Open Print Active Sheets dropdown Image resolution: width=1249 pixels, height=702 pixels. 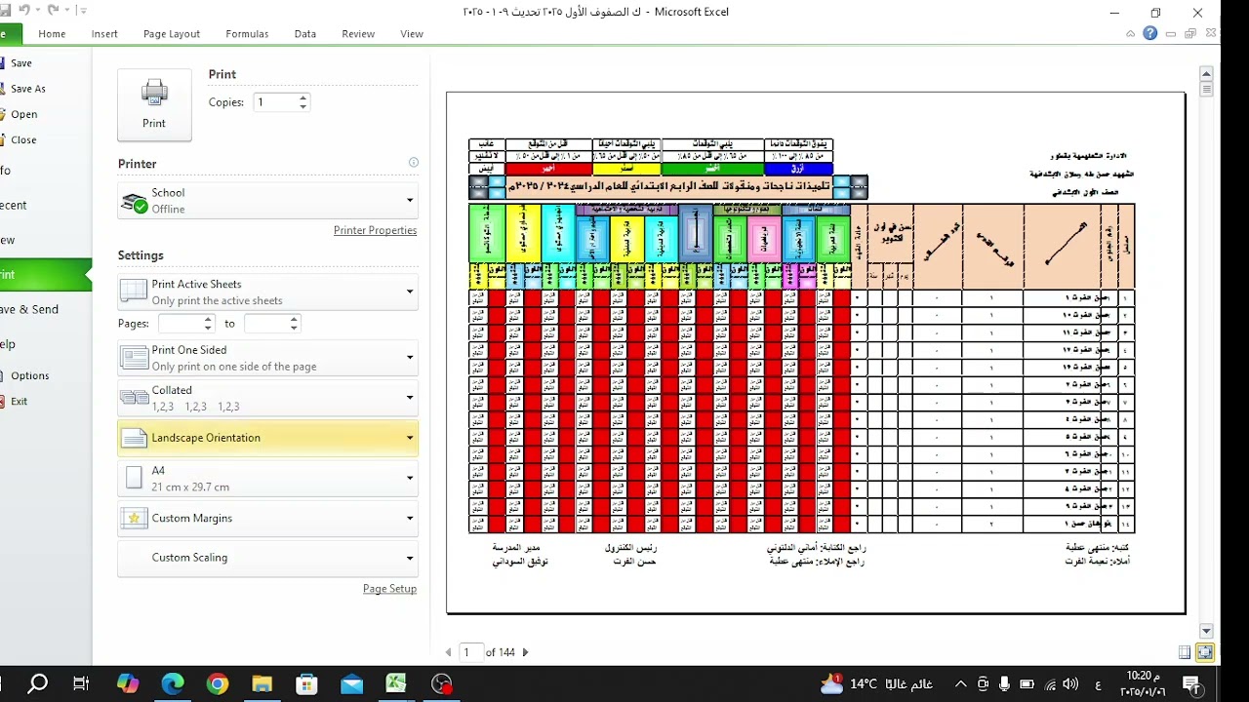pyautogui.click(x=267, y=292)
